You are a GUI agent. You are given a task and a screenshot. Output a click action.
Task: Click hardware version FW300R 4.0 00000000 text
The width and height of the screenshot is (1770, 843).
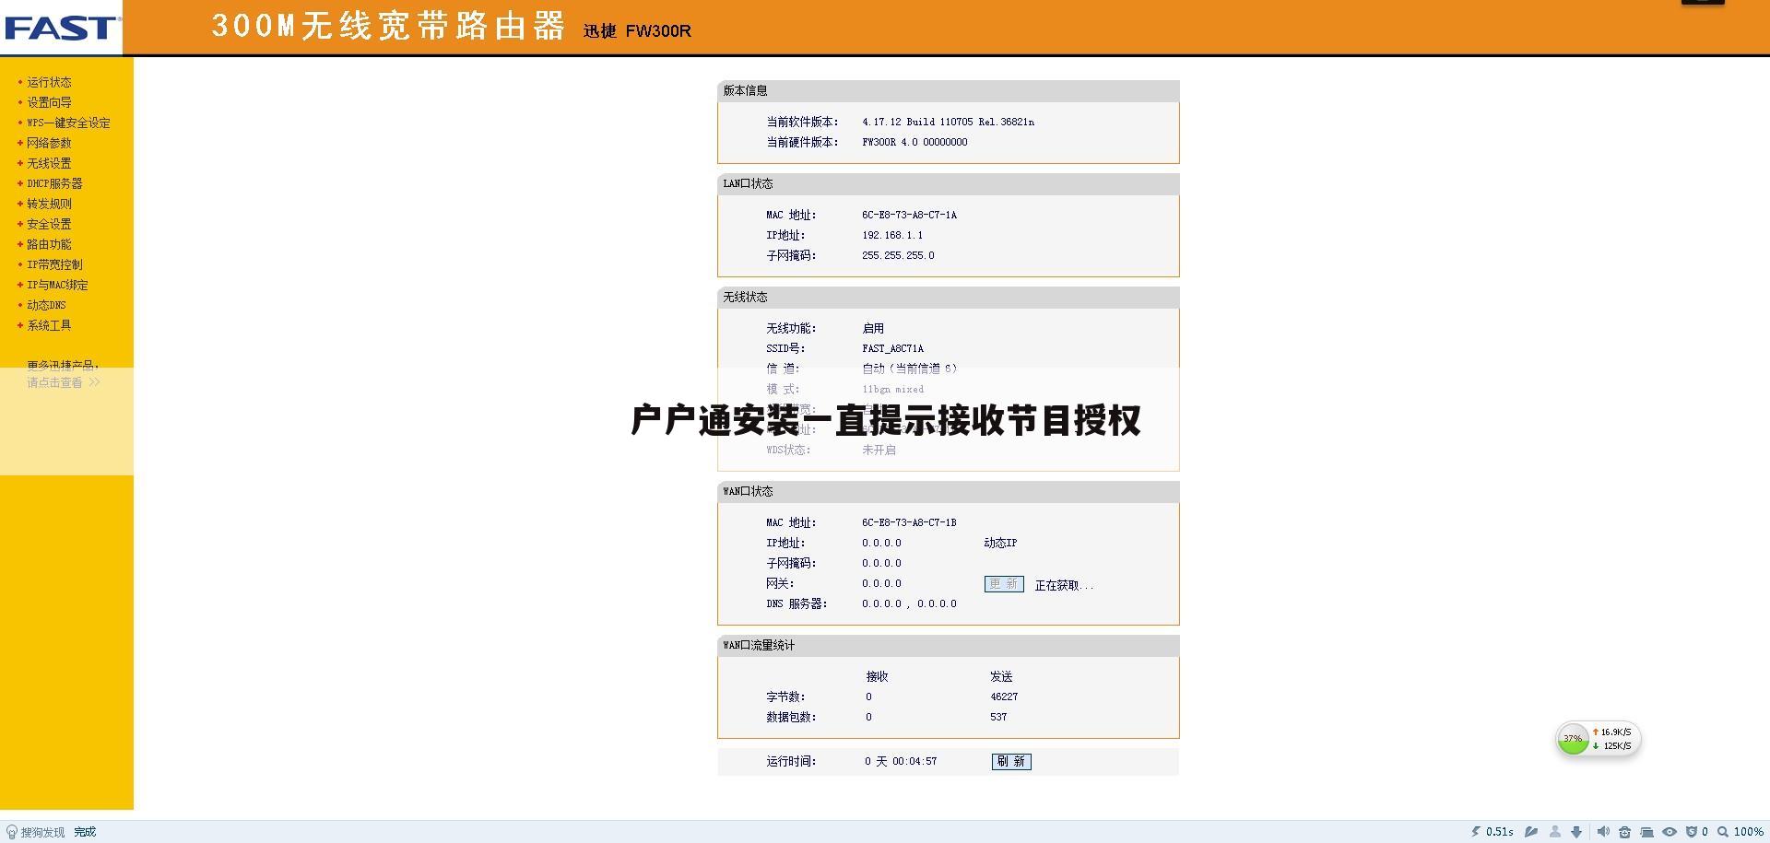pyautogui.click(x=914, y=142)
